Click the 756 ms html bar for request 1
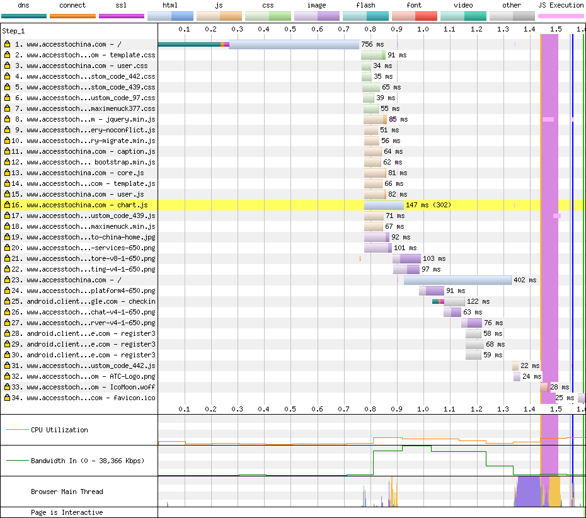This screenshot has width=586, height=518. tap(294, 44)
